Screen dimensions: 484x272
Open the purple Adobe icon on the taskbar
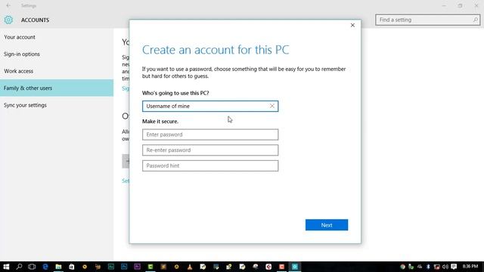pos(138,267)
